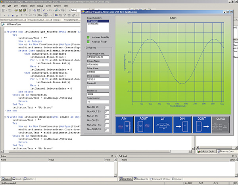
Task: Click the Navigate Backward toolbar icon
Action: [57, 10]
